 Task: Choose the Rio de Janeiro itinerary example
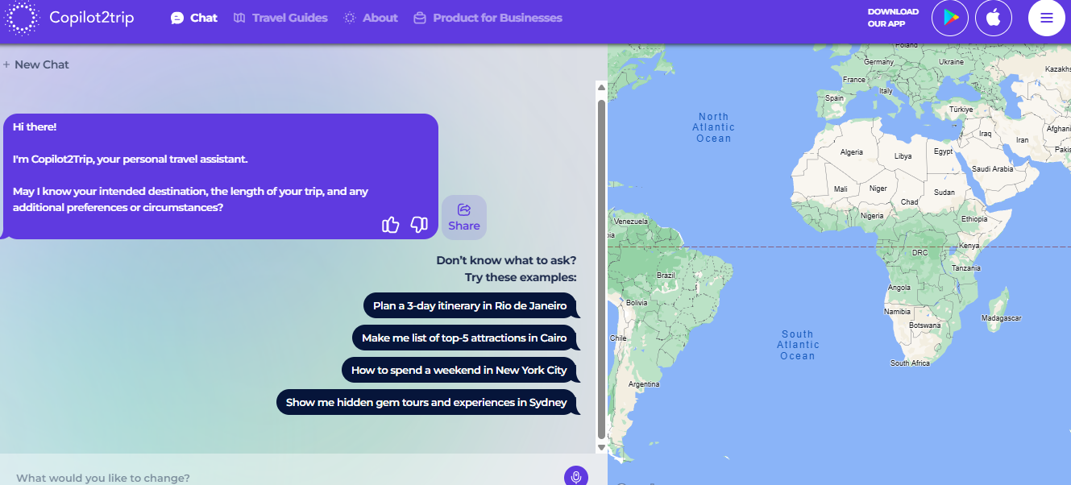[471, 305]
